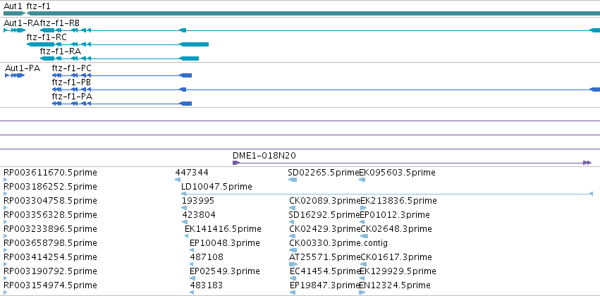The image size is (600, 296).
Task: Click feature label 483183
Action: point(207,285)
